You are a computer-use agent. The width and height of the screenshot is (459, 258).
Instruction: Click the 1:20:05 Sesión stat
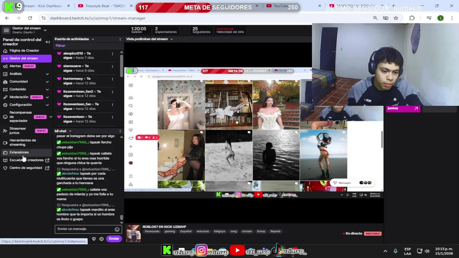(x=138, y=30)
